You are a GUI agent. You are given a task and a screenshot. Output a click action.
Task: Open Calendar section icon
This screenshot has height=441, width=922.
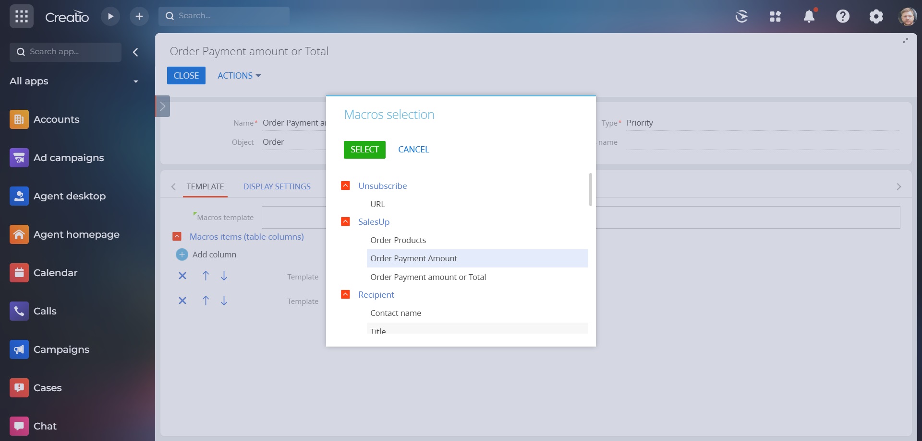(19, 273)
